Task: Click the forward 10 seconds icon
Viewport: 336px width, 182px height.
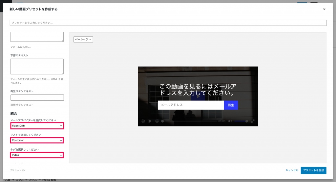Action: point(157,121)
